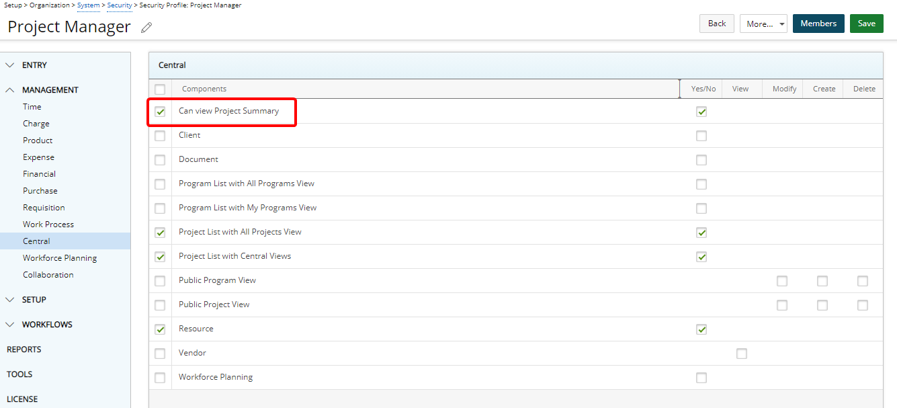Disable Yes/No for Project List Central Views
Screen dimensions: 897x408
coord(701,257)
